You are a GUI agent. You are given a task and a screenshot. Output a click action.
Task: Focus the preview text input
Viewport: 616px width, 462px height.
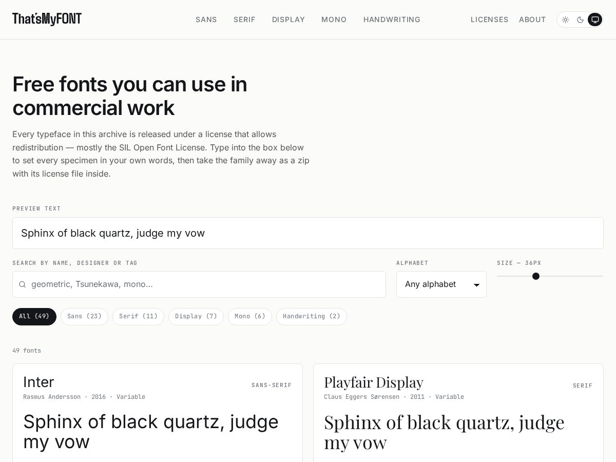[308, 233]
